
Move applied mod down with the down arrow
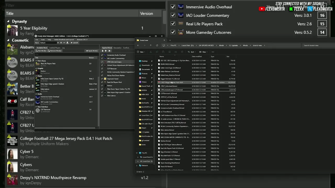tap(103, 51)
